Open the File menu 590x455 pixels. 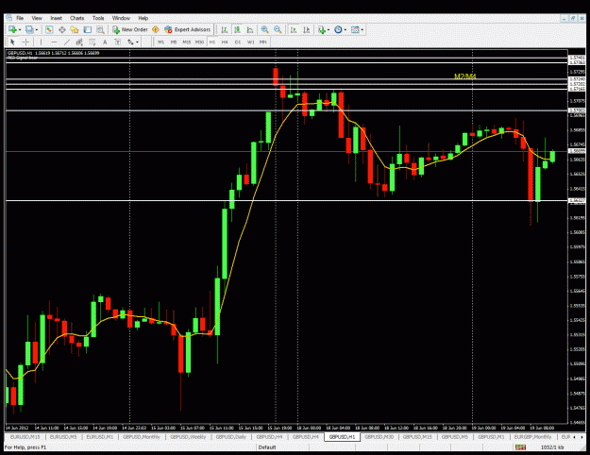(20, 18)
